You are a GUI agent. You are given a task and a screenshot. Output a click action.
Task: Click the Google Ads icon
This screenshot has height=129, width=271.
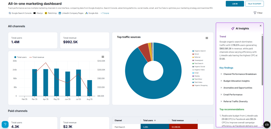coord(87,13)
